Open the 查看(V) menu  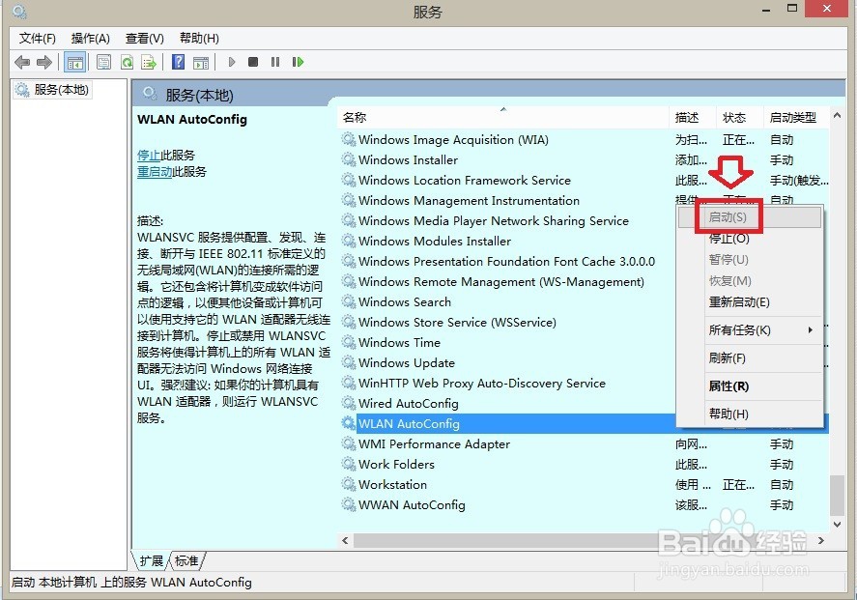tap(144, 39)
